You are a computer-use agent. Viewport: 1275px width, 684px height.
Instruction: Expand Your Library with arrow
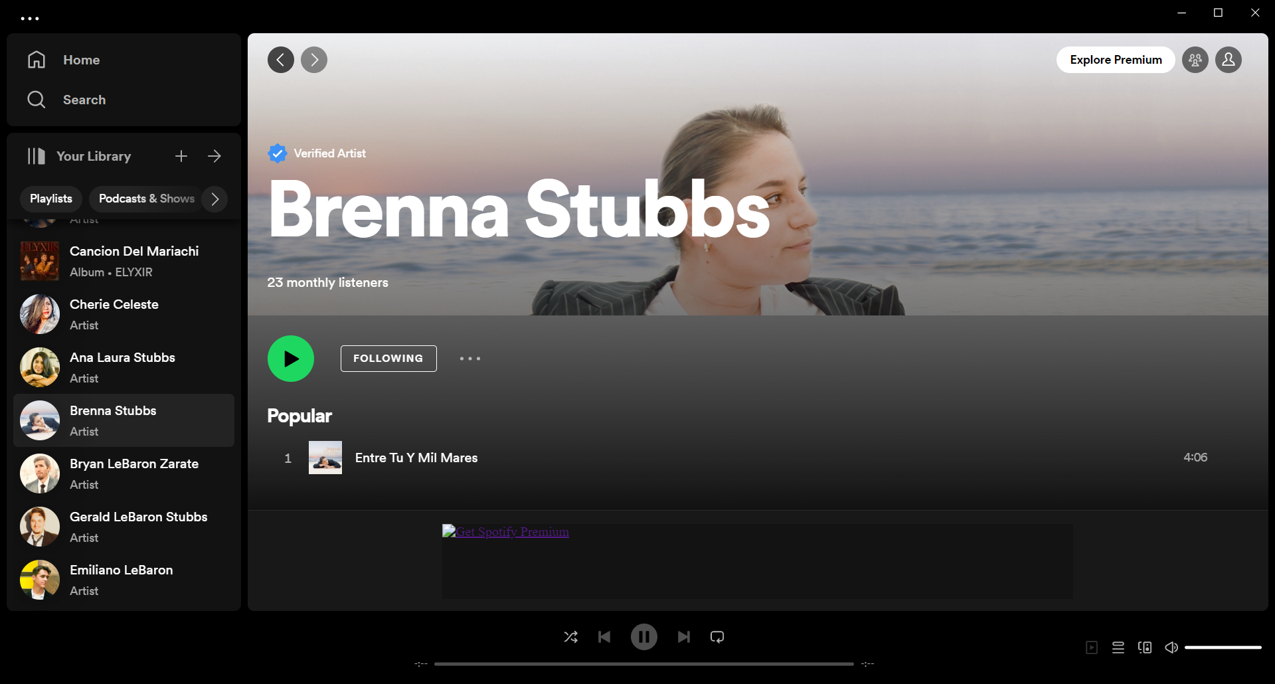[214, 156]
